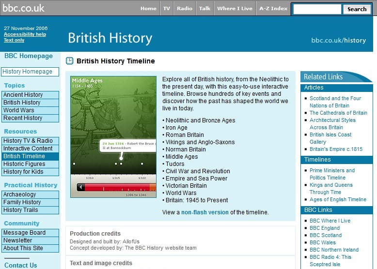Click 'Neolithic and Bronze Ages' list item
The height and width of the screenshot is (269, 377).
coord(200,120)
